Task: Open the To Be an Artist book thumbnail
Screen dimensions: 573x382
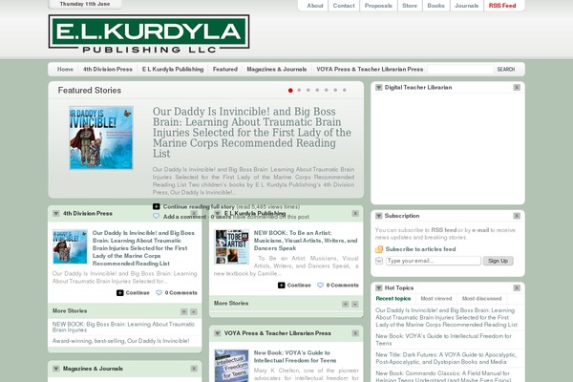Action: coord(232,246)
